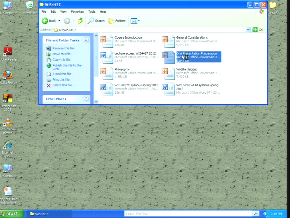290x218 pixels.
Task: Show the Folders pane
Action: (117, 21)
